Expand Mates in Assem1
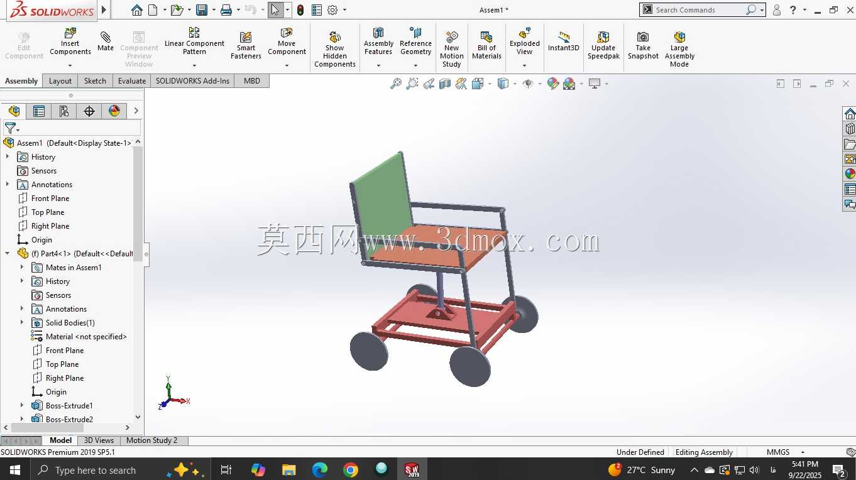The height and width of the screenshot is (480, 856). tap(22, 267)
